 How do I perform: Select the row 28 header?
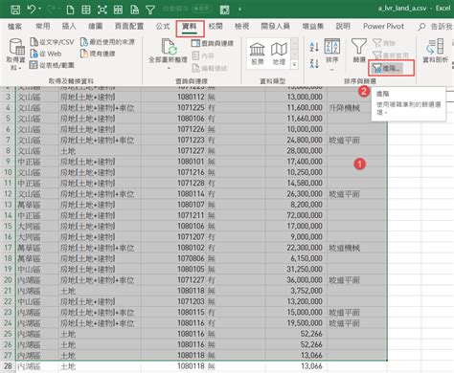pos(8,366)
